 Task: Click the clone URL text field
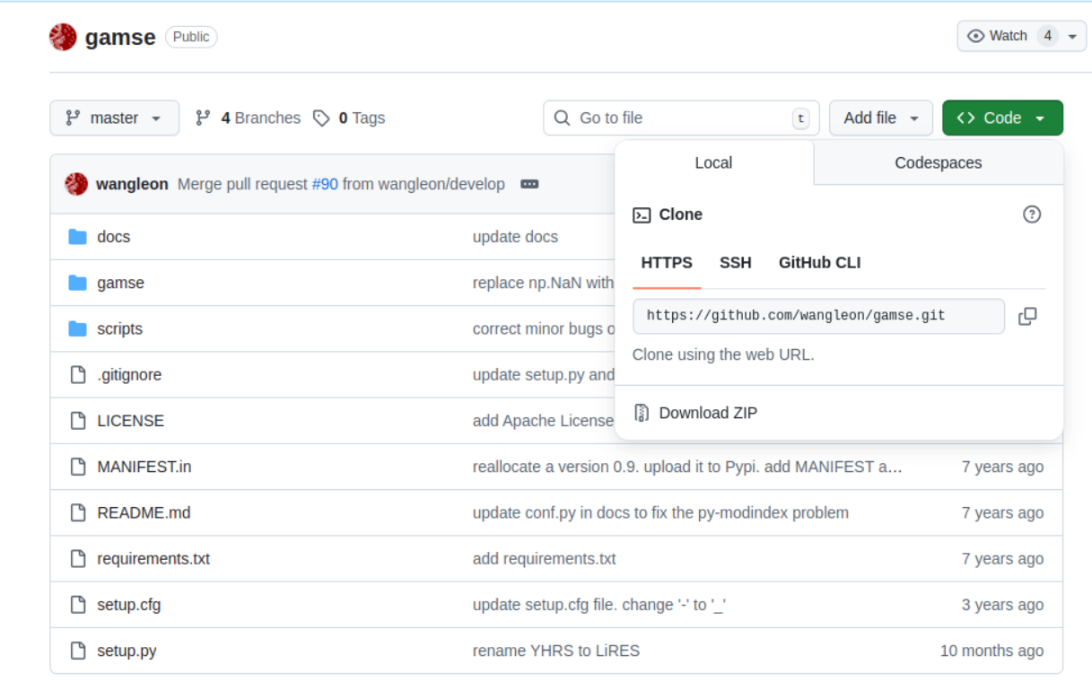[x=818, y=316]
